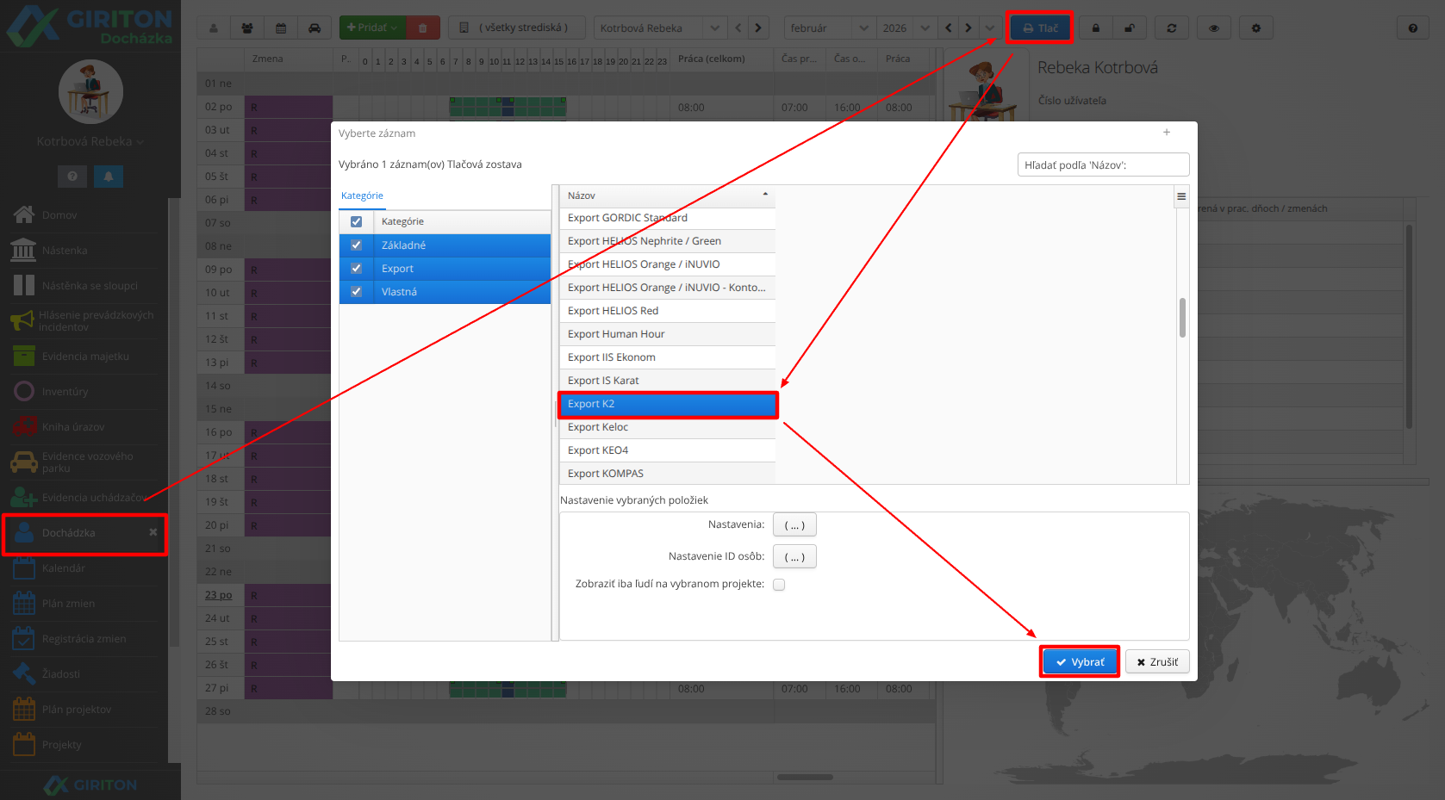The width and height of the screenshot is (1445, 800).
Task: Open the Nastavenie ID osôb (...) button
Action: click(794, 557)
